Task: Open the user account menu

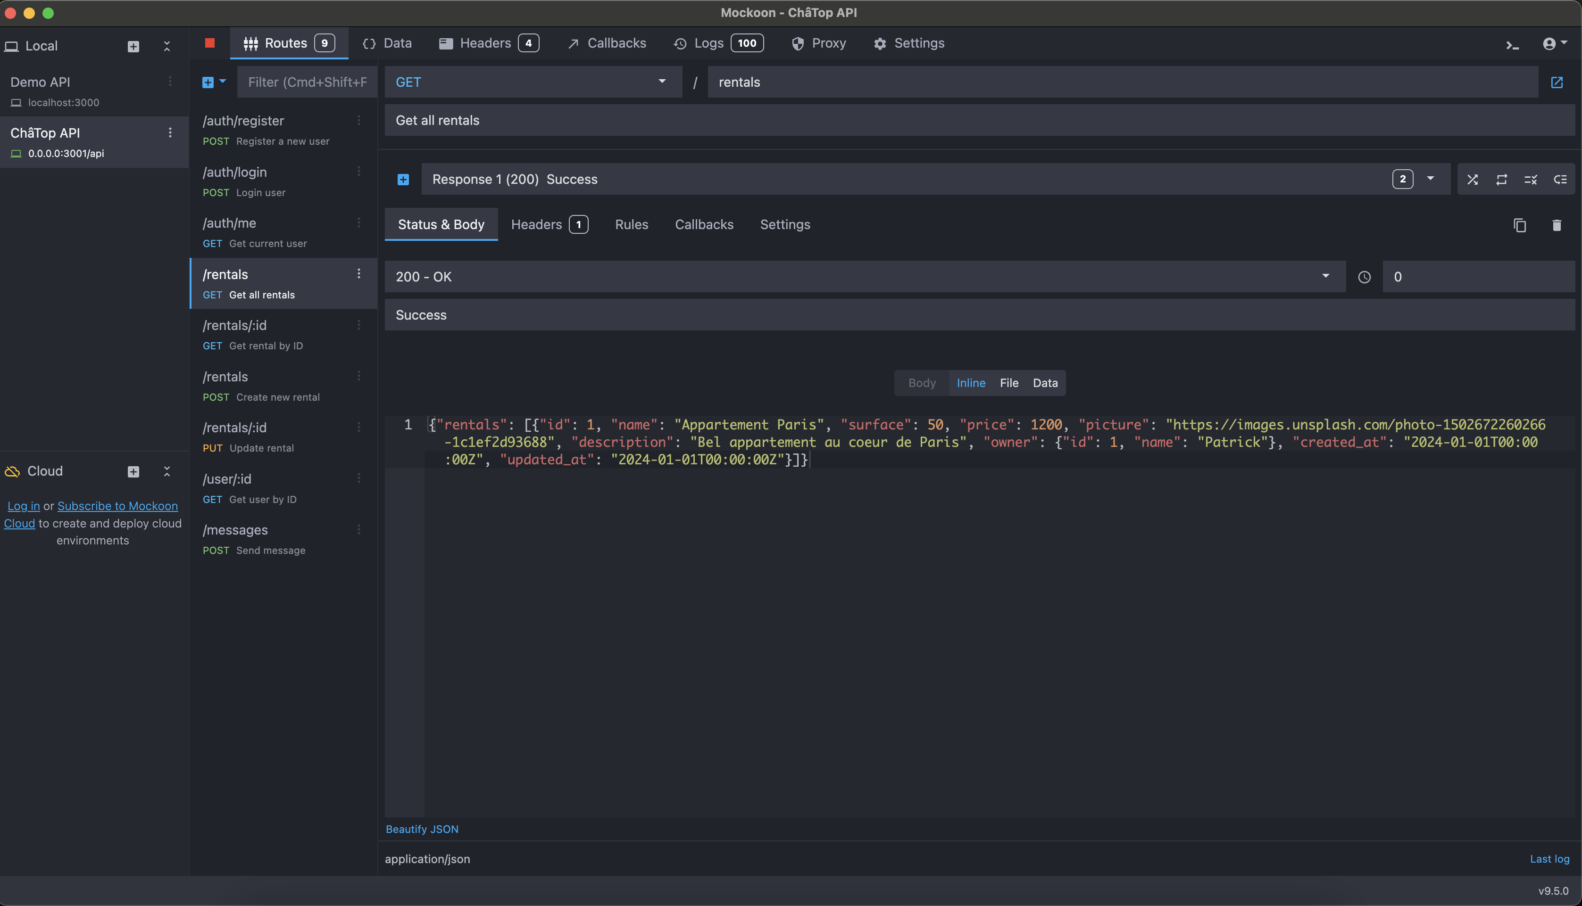Action: [x=1555, y=43]
